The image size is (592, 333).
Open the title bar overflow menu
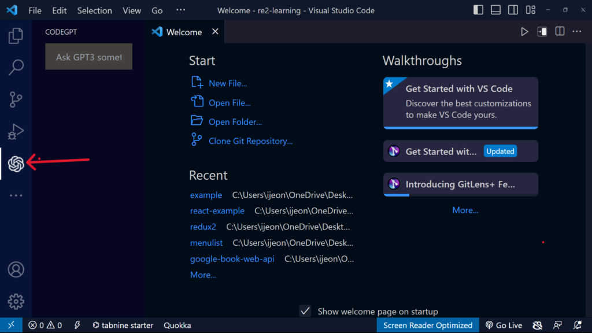pyautogui.click(x=180, y=10)
